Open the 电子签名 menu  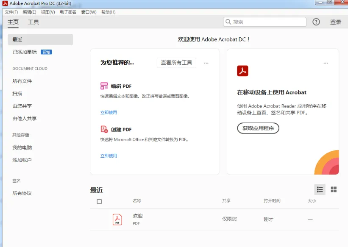click(68, 12)
